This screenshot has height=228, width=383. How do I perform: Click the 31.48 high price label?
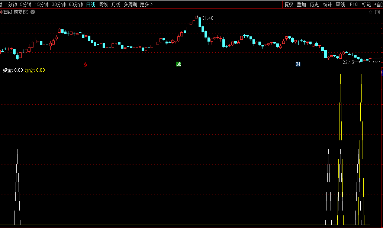(x=207, y=18)
